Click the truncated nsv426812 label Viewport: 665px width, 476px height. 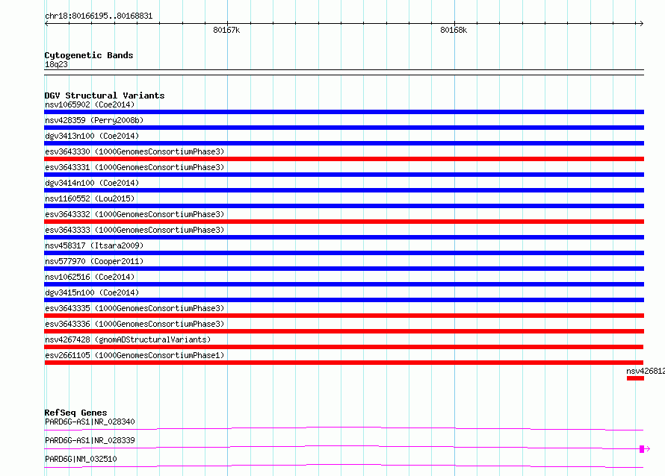pos(646,371)
